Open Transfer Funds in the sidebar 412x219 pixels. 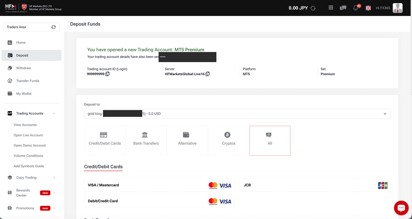coord(31,81)
